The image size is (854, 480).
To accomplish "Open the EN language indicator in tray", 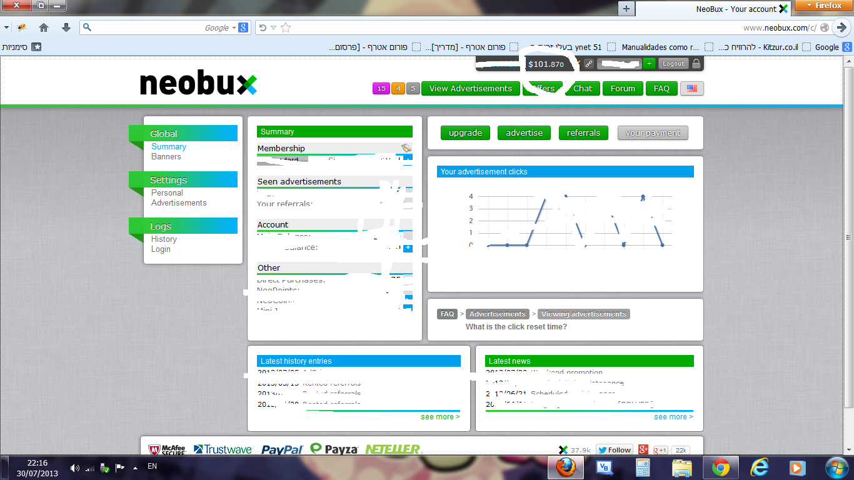I will point(152,466).
